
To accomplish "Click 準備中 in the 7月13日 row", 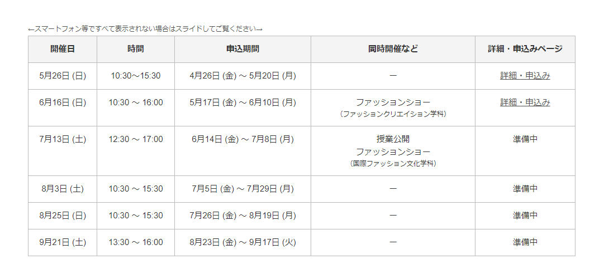I will [525, 139].
